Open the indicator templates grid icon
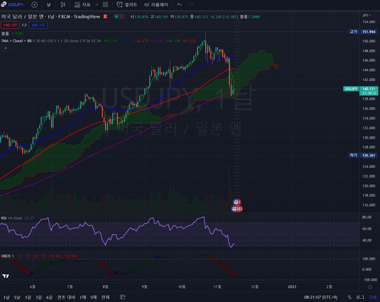 pos(105,4)
